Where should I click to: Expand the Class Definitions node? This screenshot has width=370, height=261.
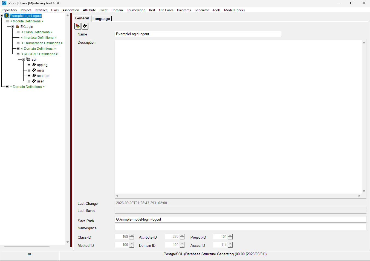coord(18,32)
